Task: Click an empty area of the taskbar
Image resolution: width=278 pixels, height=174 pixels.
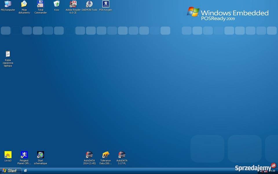Action: pos(130,171)
